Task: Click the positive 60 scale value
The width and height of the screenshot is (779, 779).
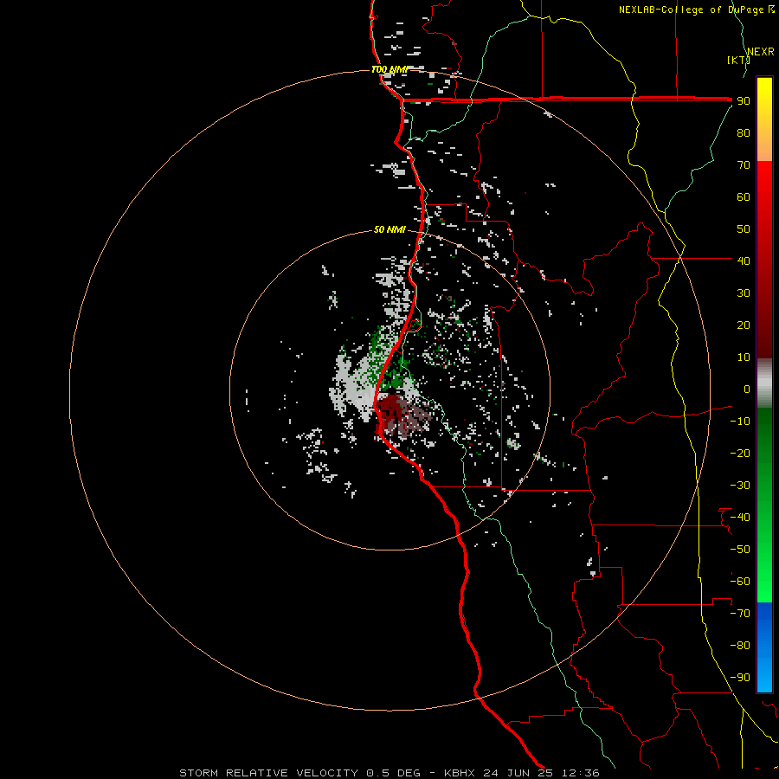Action: (x=744, y=196)
